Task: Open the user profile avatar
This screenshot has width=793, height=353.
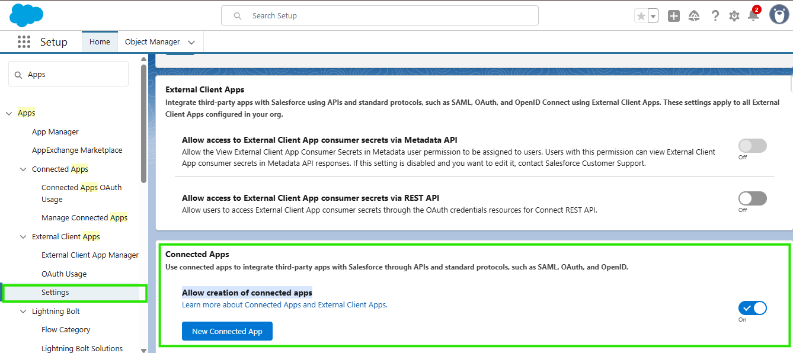Action: [779, 15]
